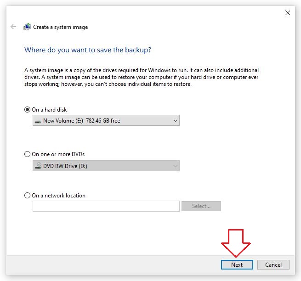Click the Create a system image icon
This screenshot has width=301, height=281.
27,27
